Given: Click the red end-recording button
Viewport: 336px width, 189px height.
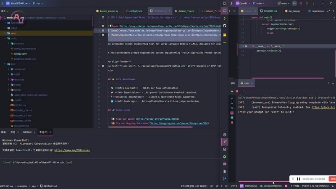Looking at the screenshot, I should [332, 179].
